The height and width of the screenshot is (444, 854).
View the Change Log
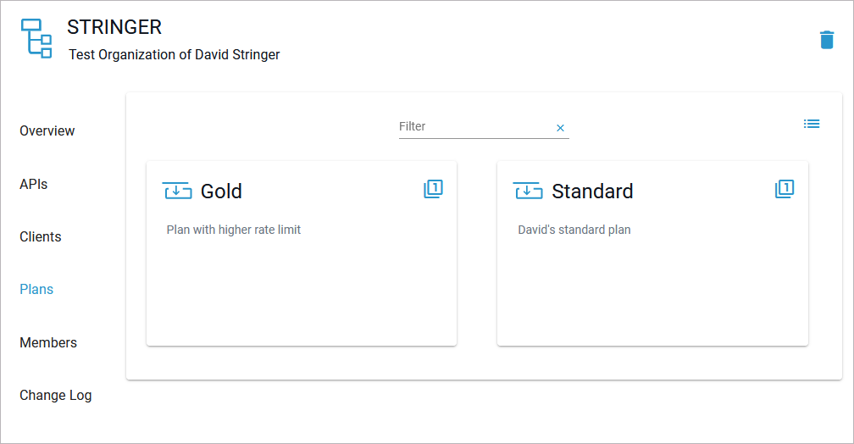pos(56,395)
